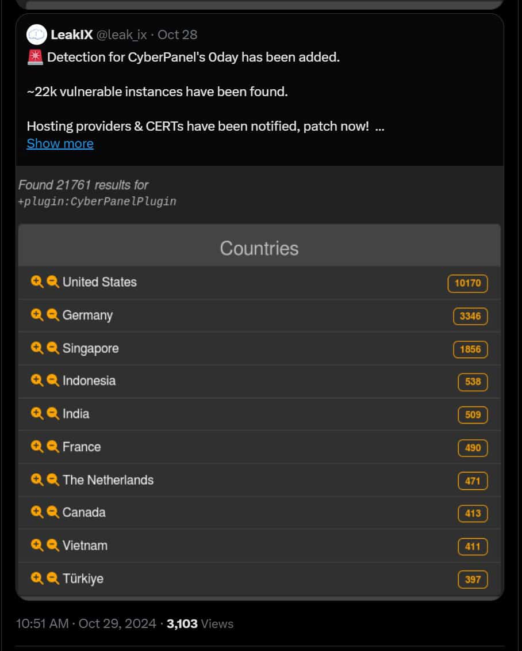This screenshot has width=522, height=651.
Task: Click Türkiye count badge 397
Action: click(473, 580)
